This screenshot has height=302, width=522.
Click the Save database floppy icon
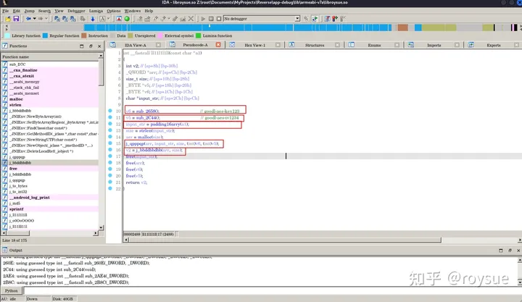point(16,19)
